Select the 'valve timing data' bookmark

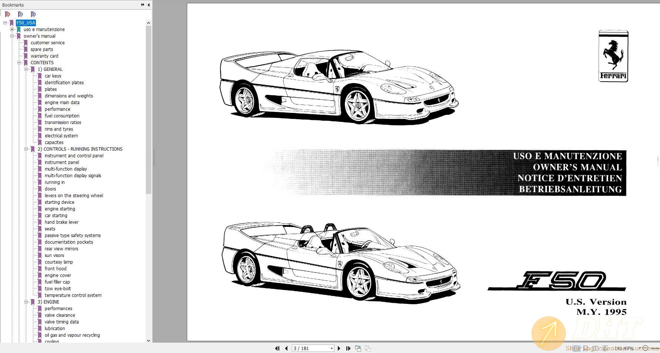[61, 322]
